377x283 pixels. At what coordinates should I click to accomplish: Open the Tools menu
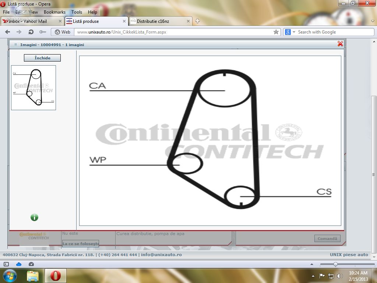(x=77, y=12)
